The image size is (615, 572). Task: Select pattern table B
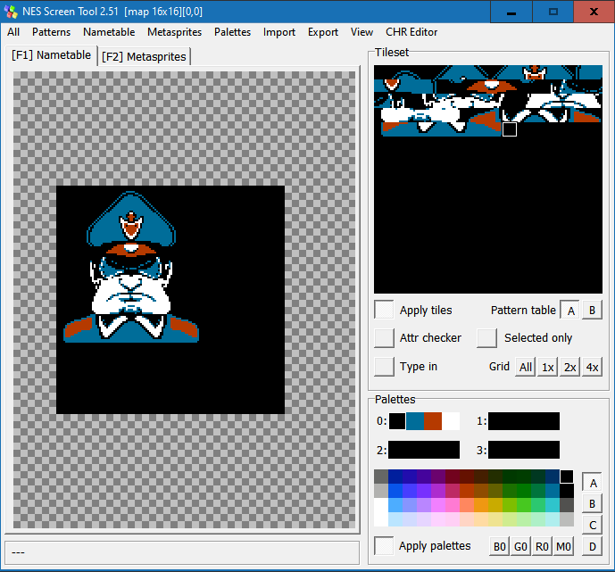pos(593,311)
